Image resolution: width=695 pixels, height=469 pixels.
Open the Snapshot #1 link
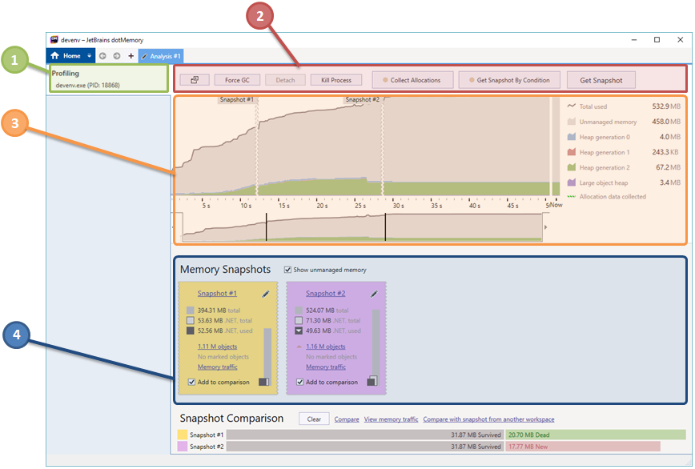(x=217, y=293)
